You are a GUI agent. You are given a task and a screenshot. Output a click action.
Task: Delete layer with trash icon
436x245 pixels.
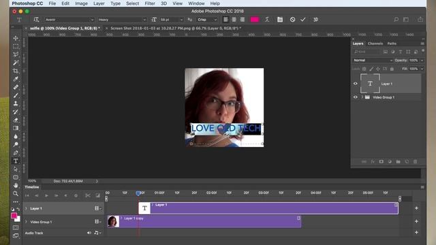pyautogui.click(x=415, y=162)
